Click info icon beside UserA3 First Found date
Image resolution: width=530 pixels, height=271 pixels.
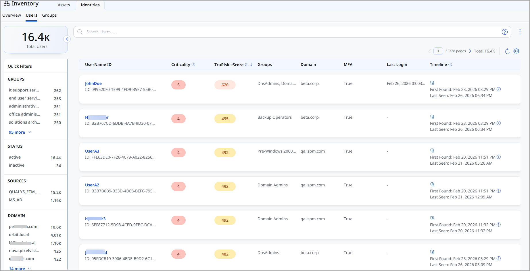(x=499, y=157)
